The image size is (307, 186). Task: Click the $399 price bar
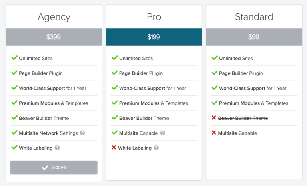tap(54, 37)
